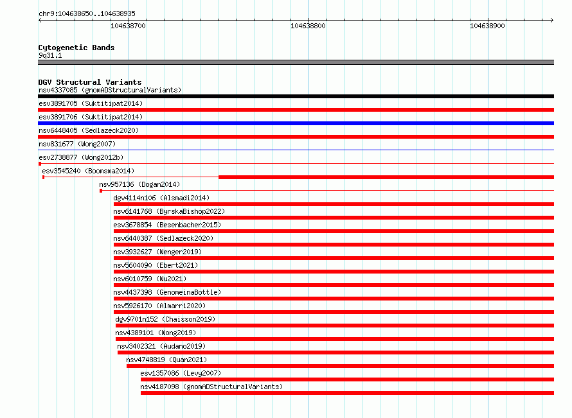The width and height of the screenshot is (572, 418).
Task: Open nsv6440387 (Sedlazeck2020) variant
Action: click(x=163, y=238)
